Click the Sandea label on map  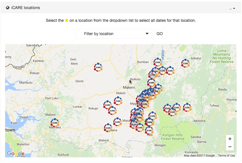[196, 137]
